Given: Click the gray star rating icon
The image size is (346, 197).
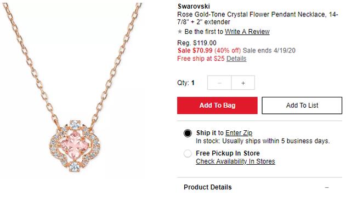Looking at the screenshot, I should 180,32.
